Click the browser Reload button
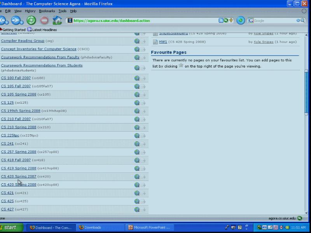Image resolution: width=311 pixels, height=233 pixels. click(x=31, y=20)
